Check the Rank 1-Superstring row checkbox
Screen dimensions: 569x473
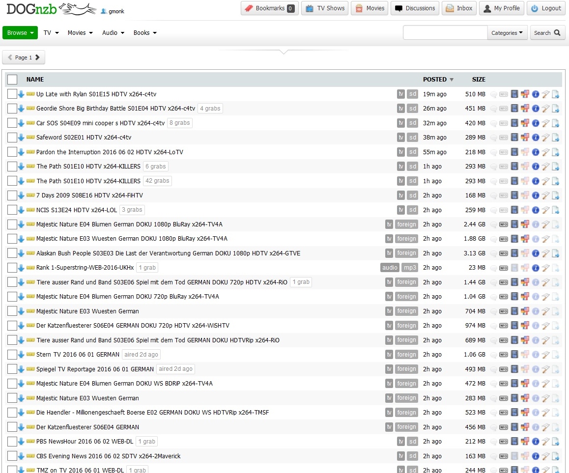(x=12, y=268)
